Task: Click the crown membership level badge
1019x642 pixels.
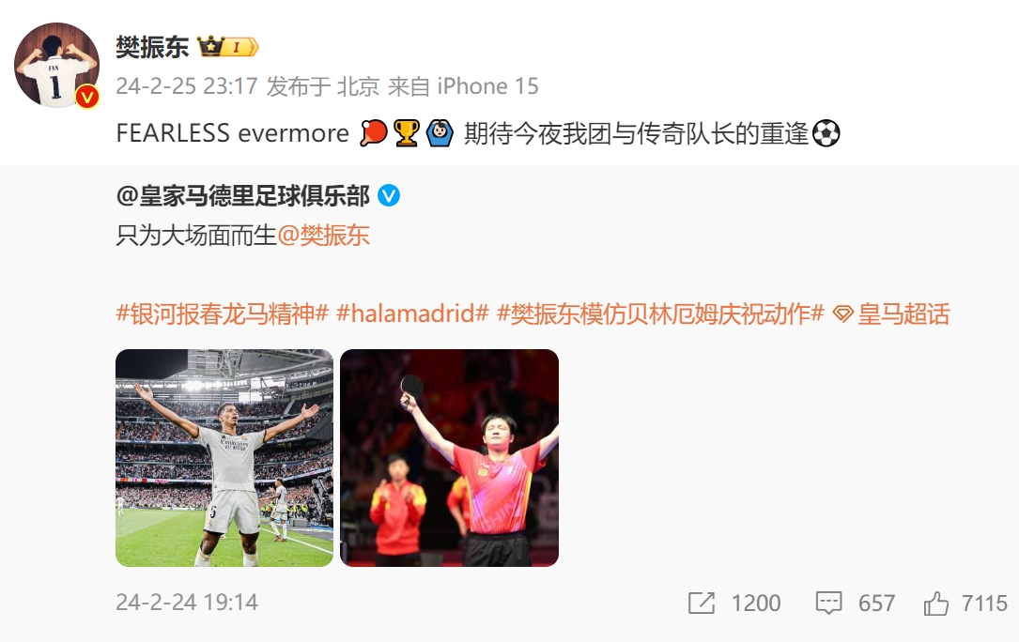Action: [228, 47]
